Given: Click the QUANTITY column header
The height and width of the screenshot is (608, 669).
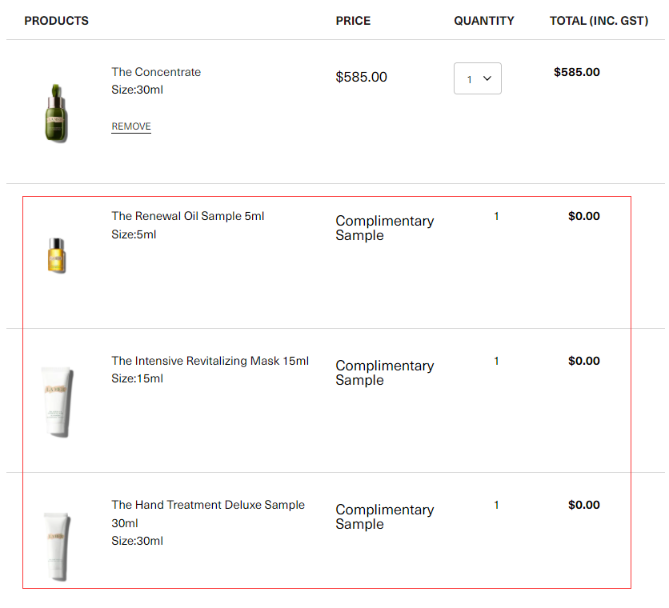Looking at the screenshot, I should coord(484,21).
